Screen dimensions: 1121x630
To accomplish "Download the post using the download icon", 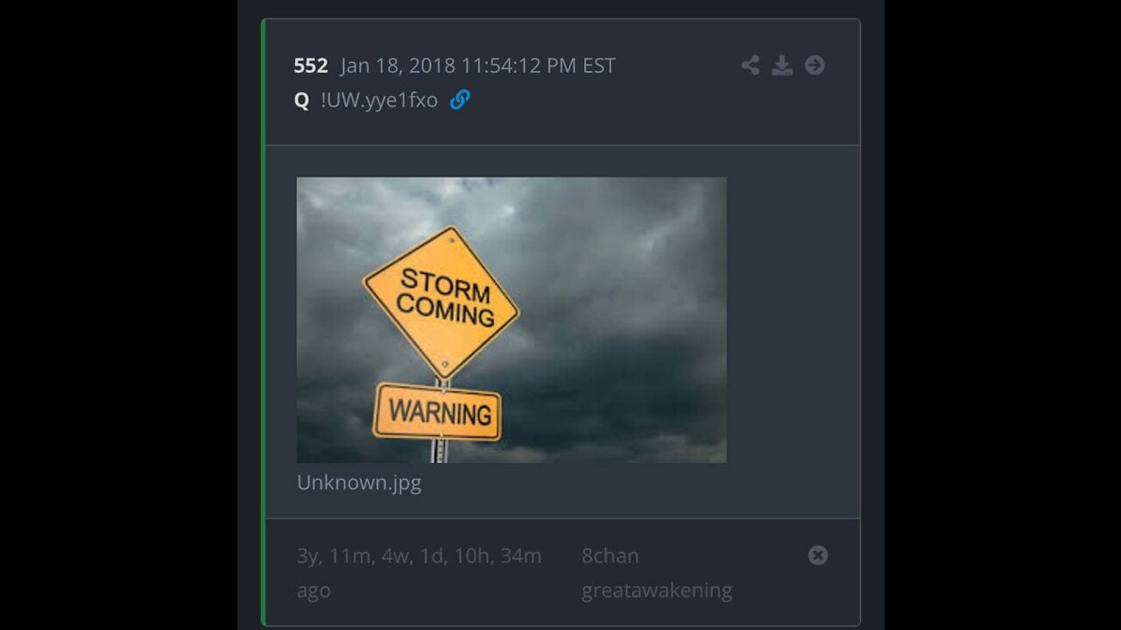I will click(x=782, y=65).
